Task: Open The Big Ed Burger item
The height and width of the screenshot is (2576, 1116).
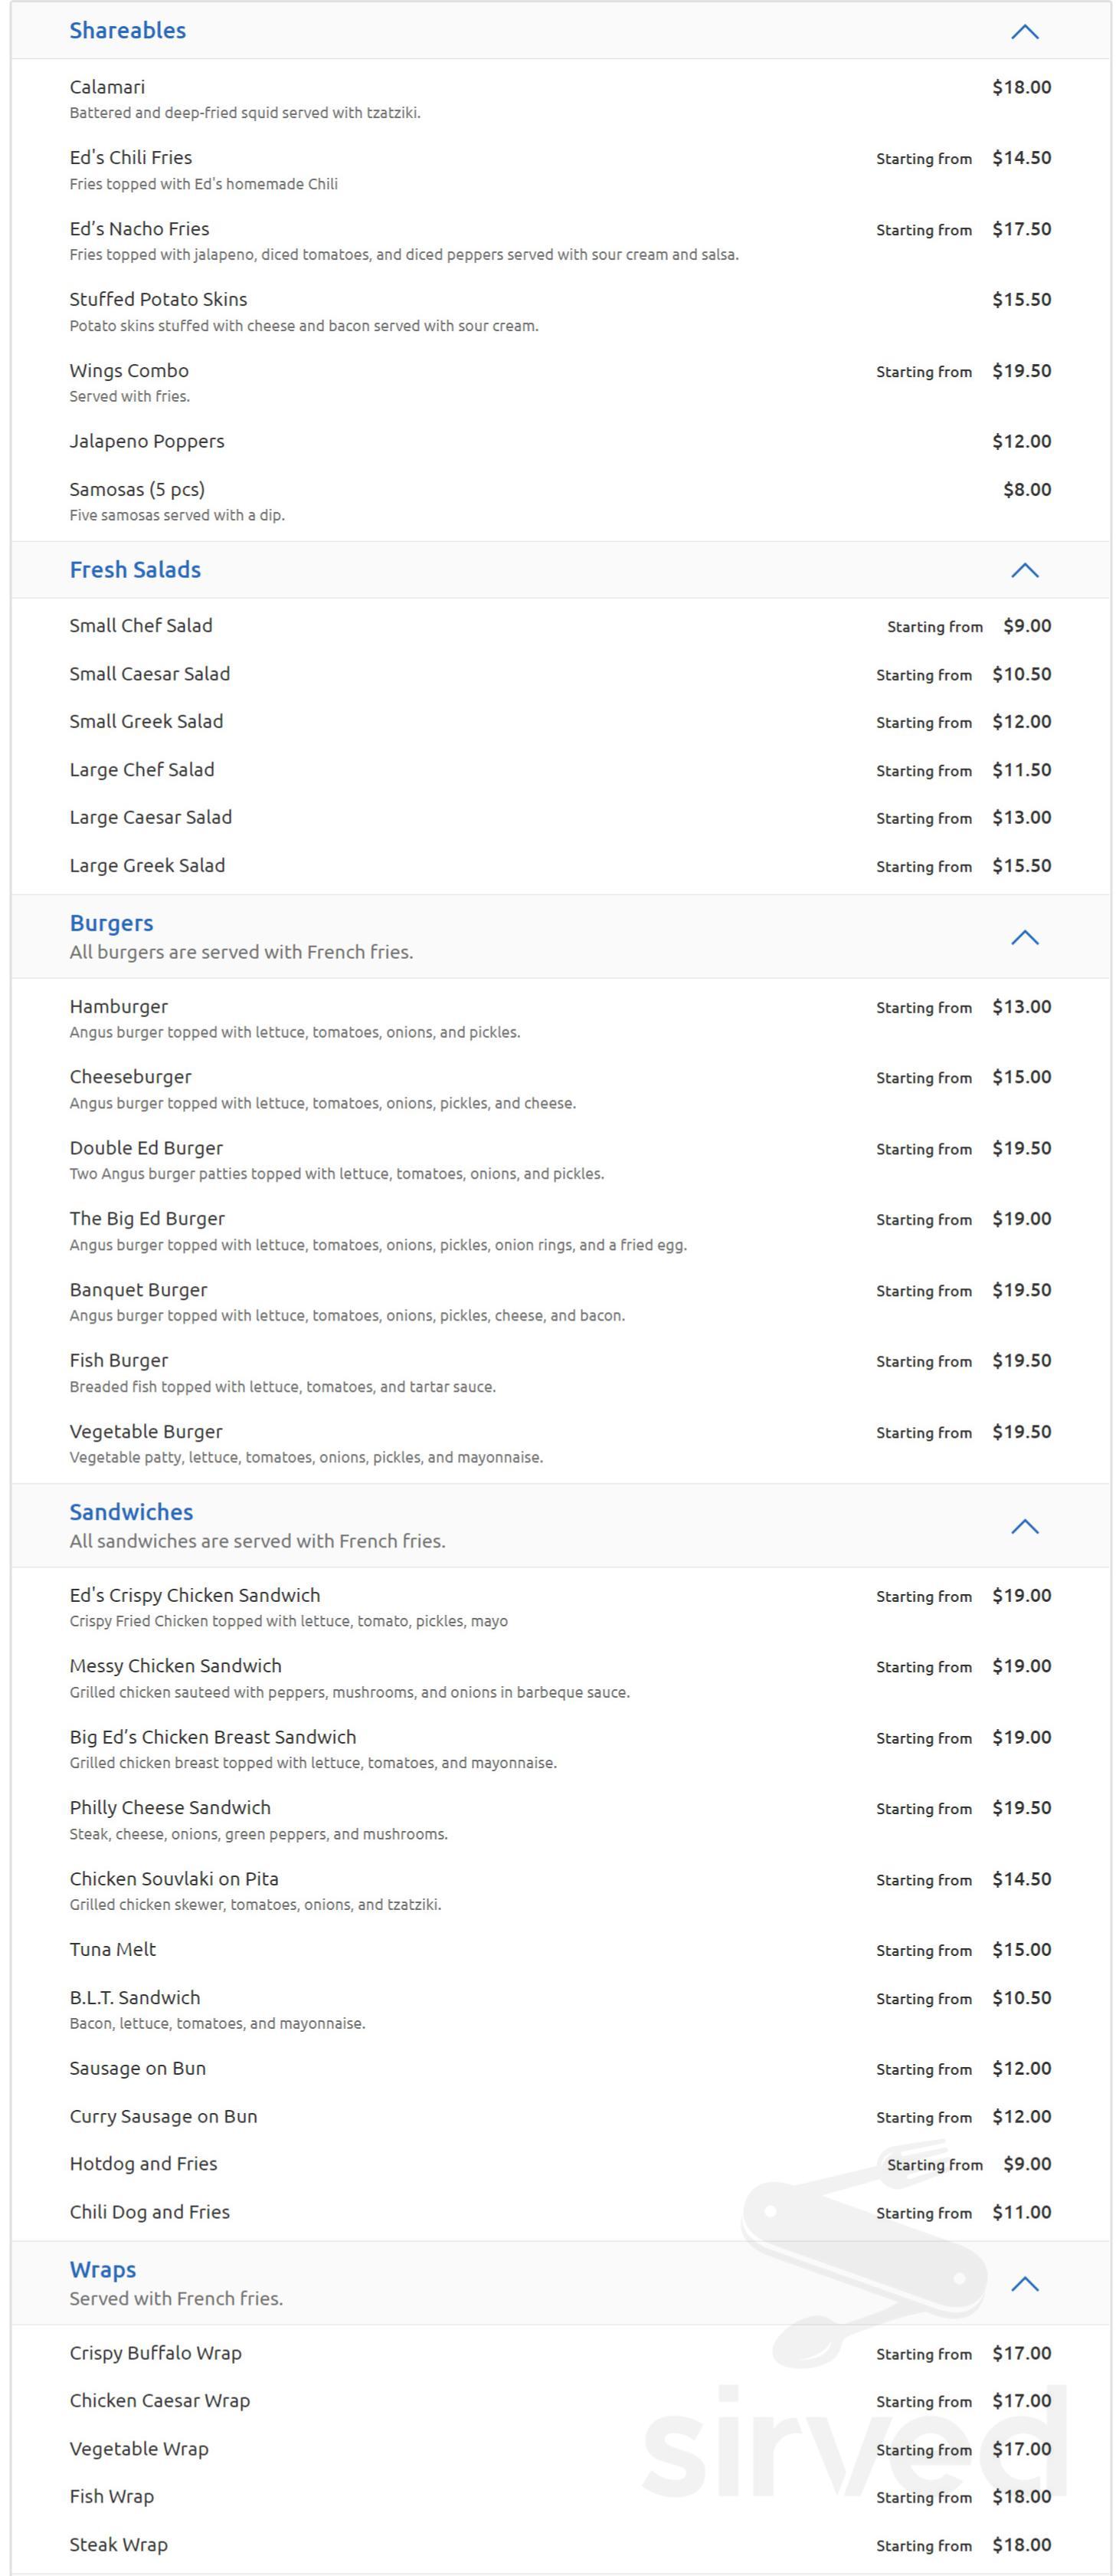Action: point(147,1219)
